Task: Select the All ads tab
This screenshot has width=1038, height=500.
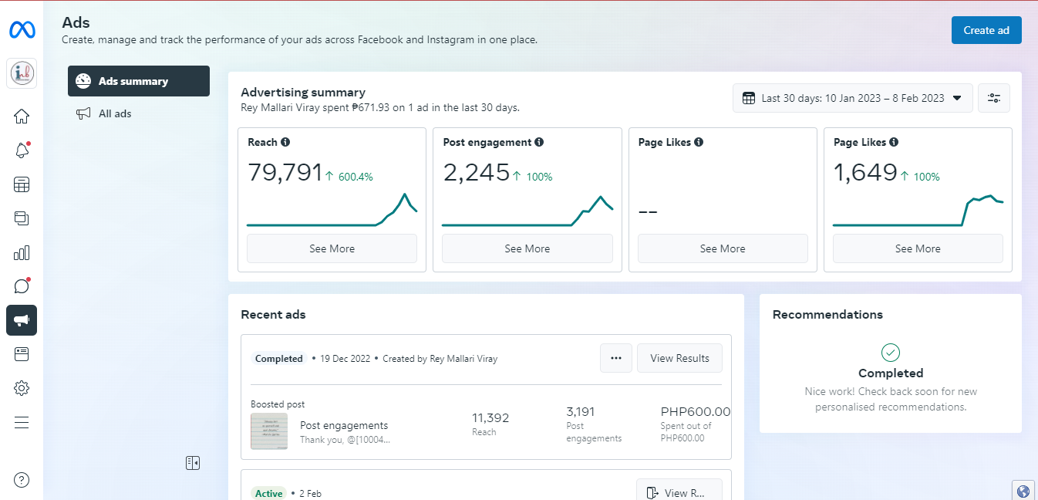Action: point(139,113)
